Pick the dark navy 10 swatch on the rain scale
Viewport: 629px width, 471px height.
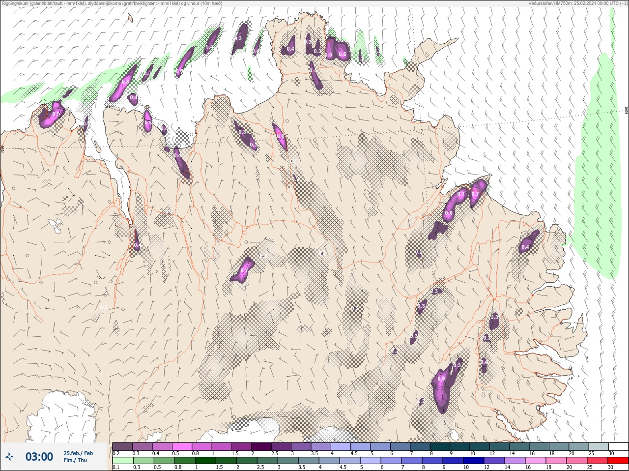pyautogui.click(x=475, y=460)
